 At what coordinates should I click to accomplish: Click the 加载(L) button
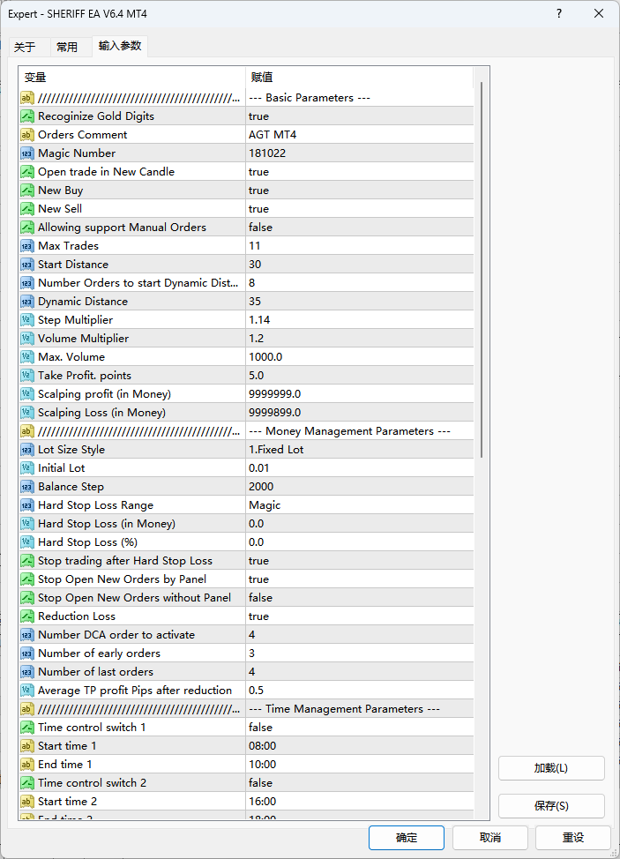pyautogui.click(x=551, y=768)
